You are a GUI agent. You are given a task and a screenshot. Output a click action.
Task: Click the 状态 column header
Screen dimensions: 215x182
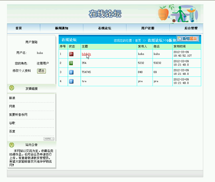pos(72,46)
